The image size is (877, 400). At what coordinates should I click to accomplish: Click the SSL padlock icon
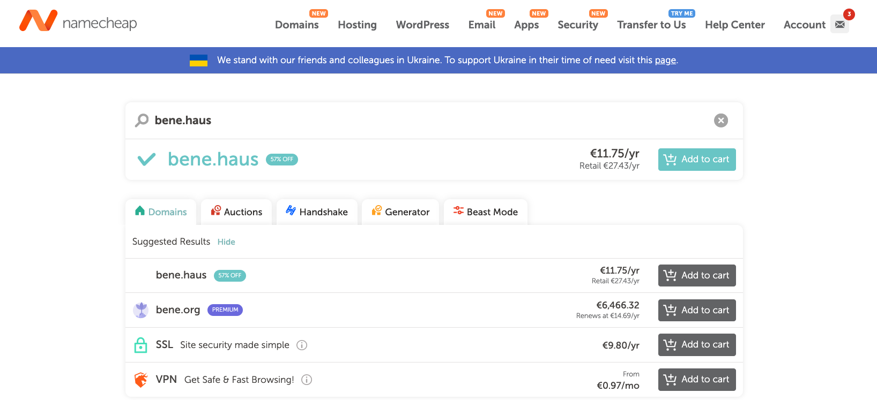click(x=140, y=345)
